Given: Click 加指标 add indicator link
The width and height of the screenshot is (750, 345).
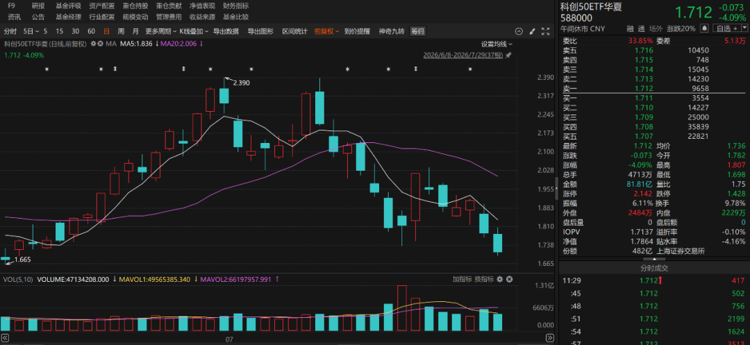Looking at the screenshot, I should pyautogui.click(x=462, y=279).
